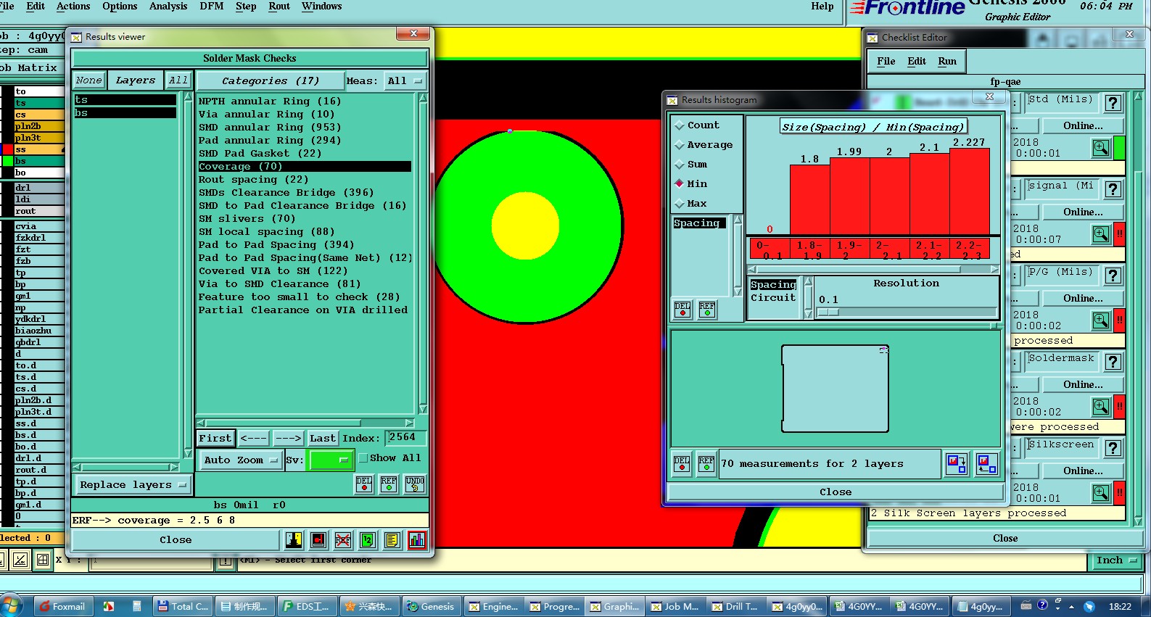Click the Index input field

(x=406, y=438)
